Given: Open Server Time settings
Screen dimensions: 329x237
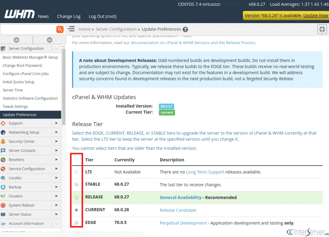Looking at the screenshot, I should [x=13, y=90].
